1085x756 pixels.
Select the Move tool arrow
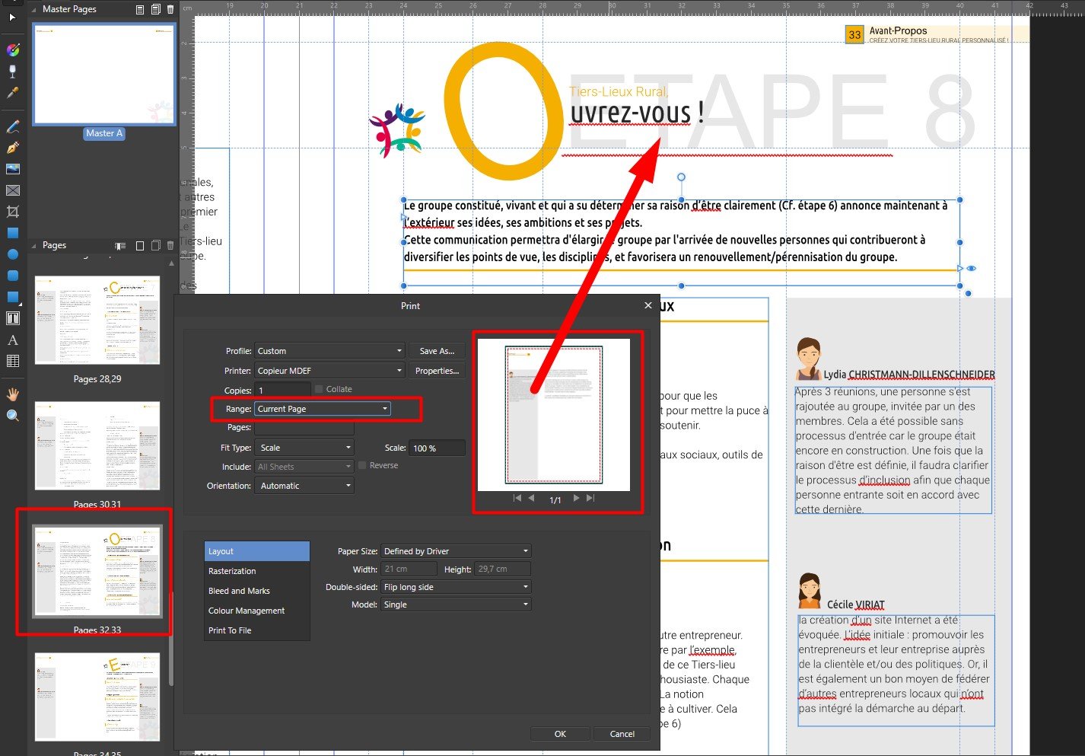pyautogui.click(x=12, y=17)
